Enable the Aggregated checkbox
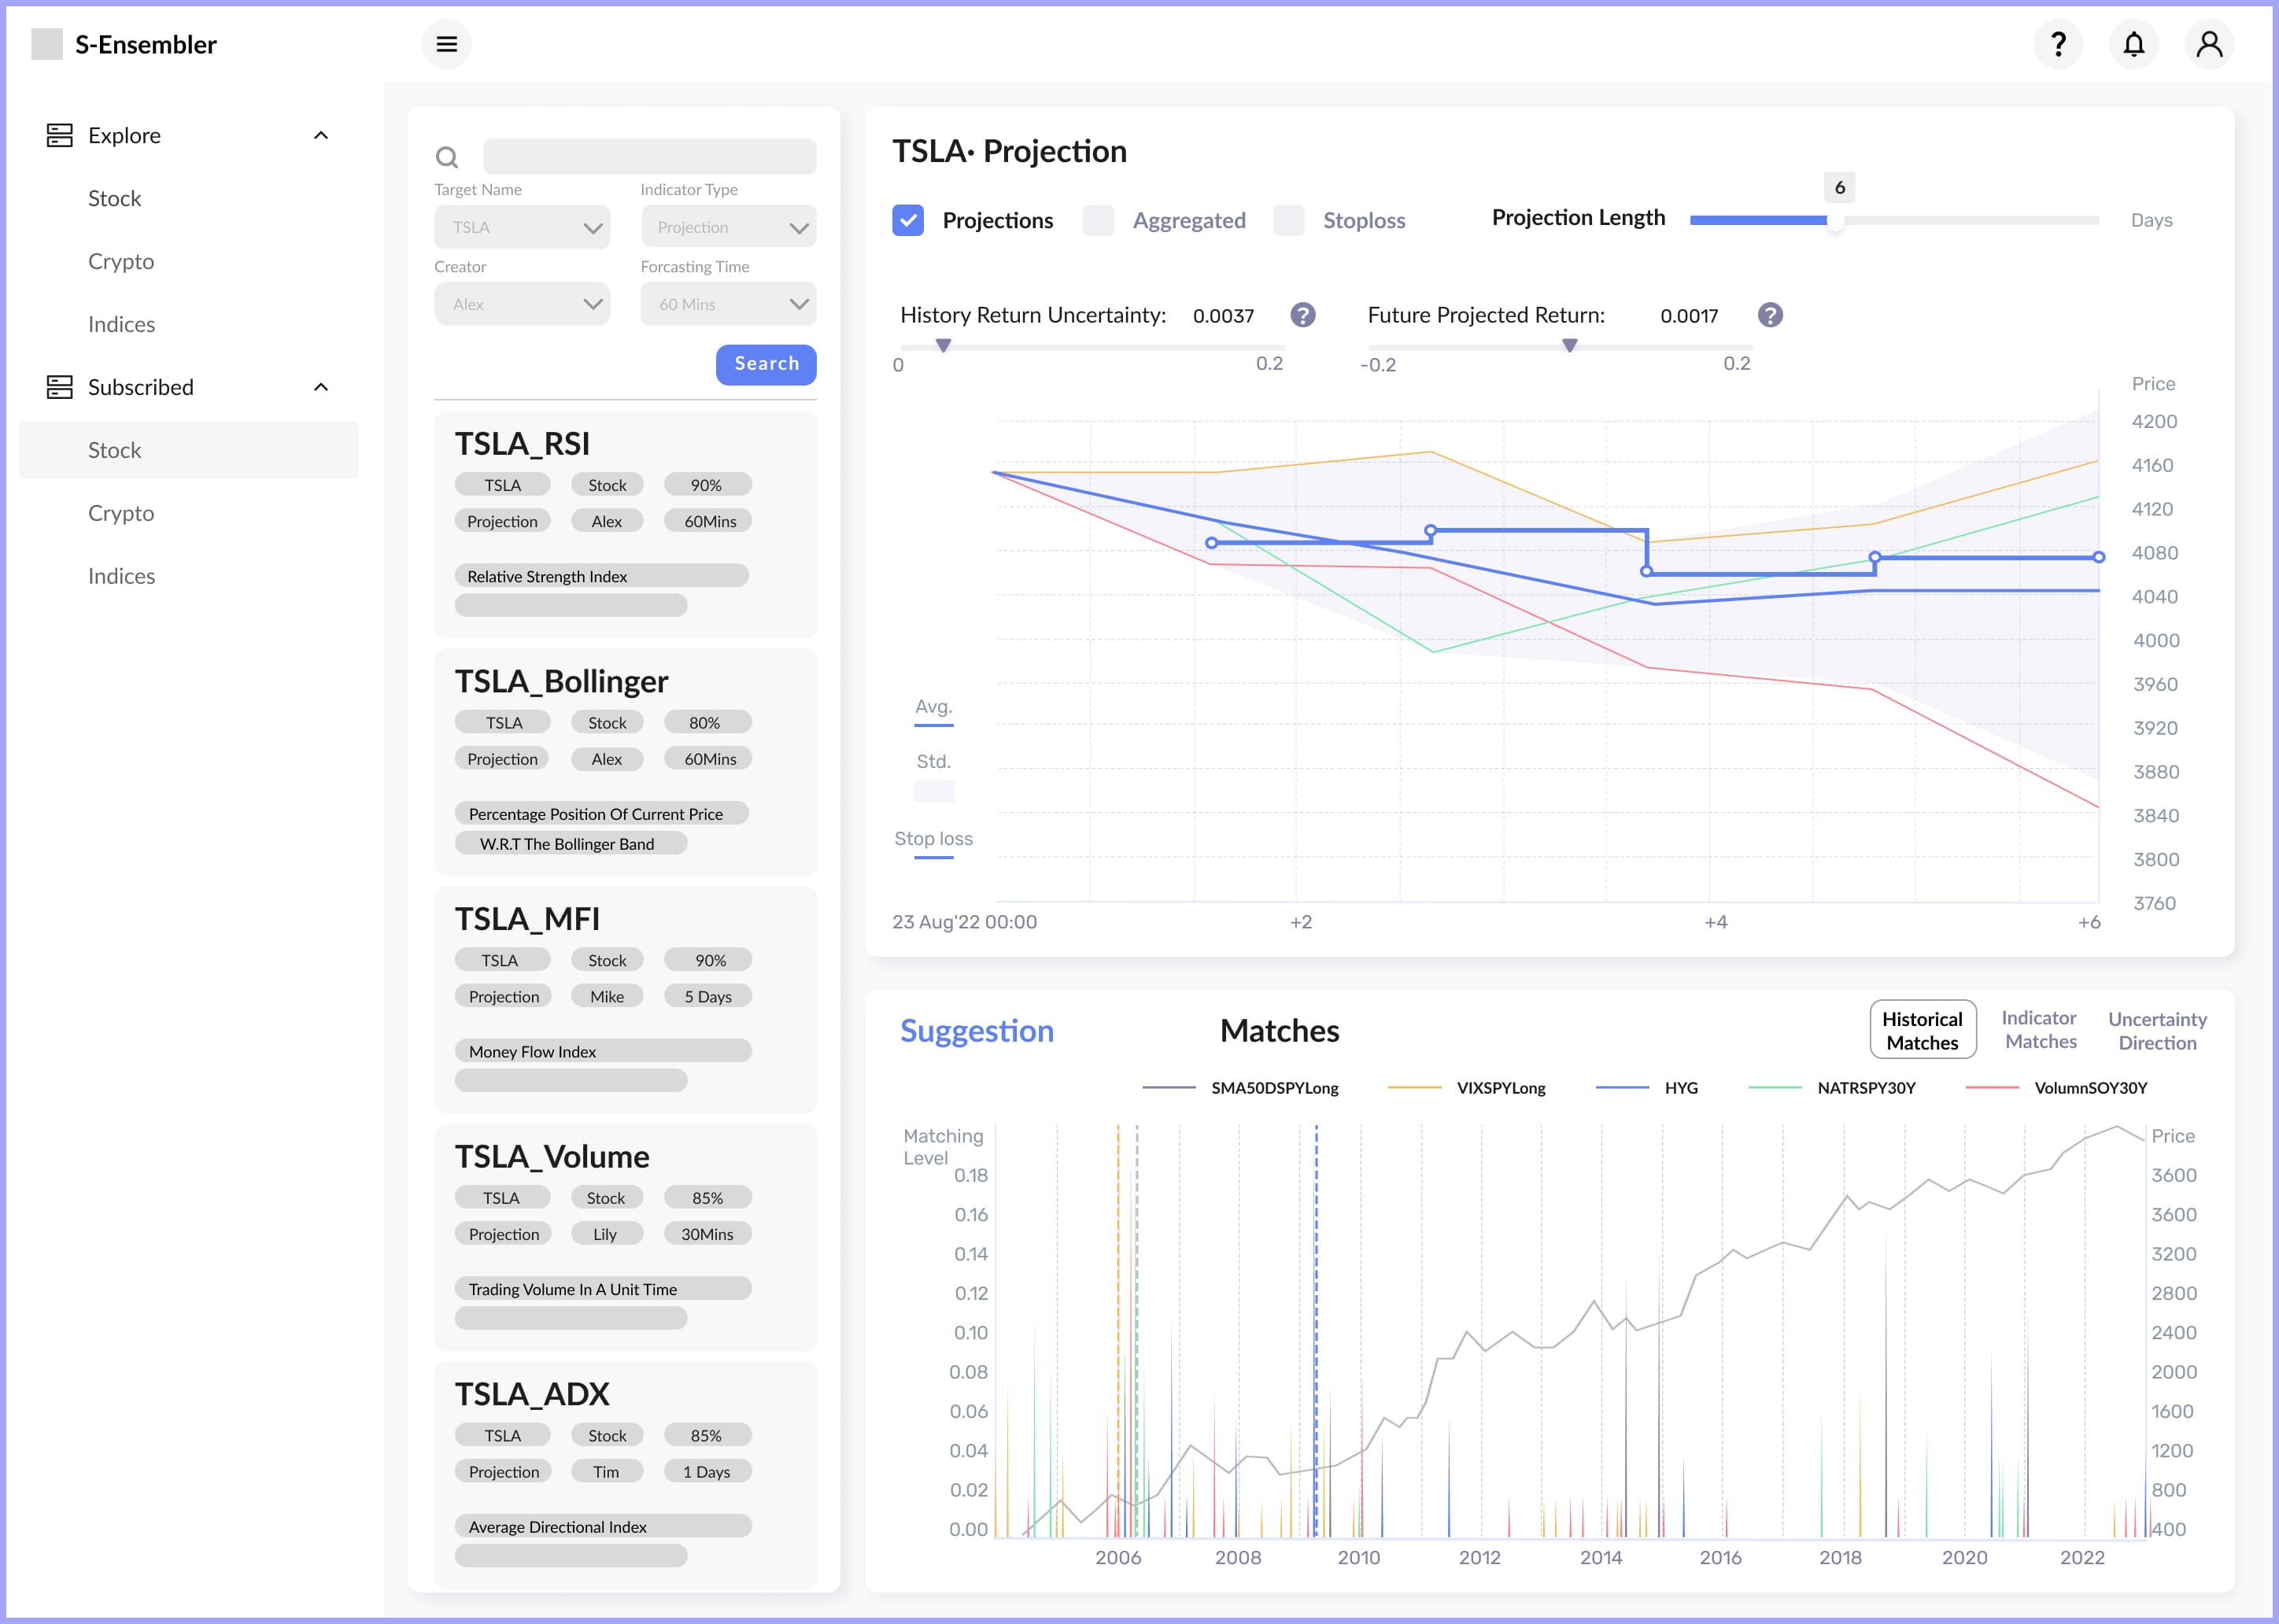The height and width of the screenshot is (1624, 2279). [1098, 220]
